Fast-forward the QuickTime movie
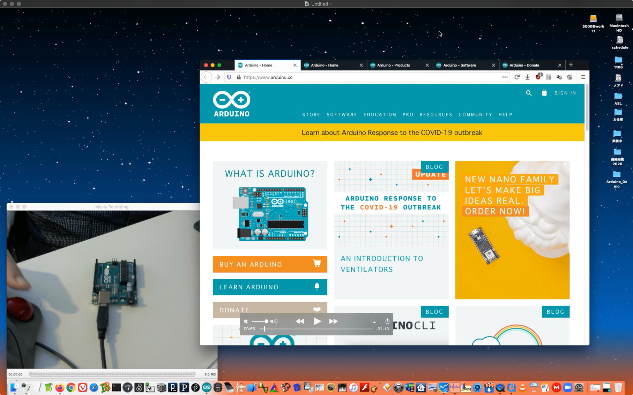The height and width of the screenshot is (395, 633). (x=334, y=321)
